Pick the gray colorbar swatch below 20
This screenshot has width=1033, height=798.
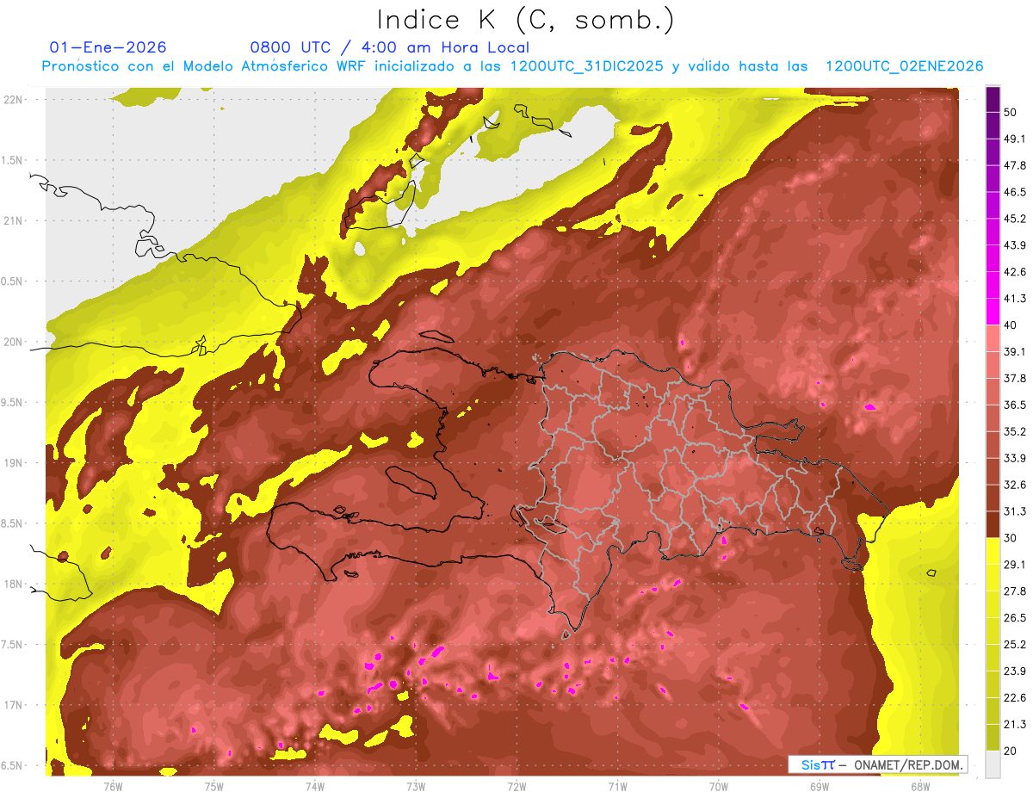pos(993,764)
